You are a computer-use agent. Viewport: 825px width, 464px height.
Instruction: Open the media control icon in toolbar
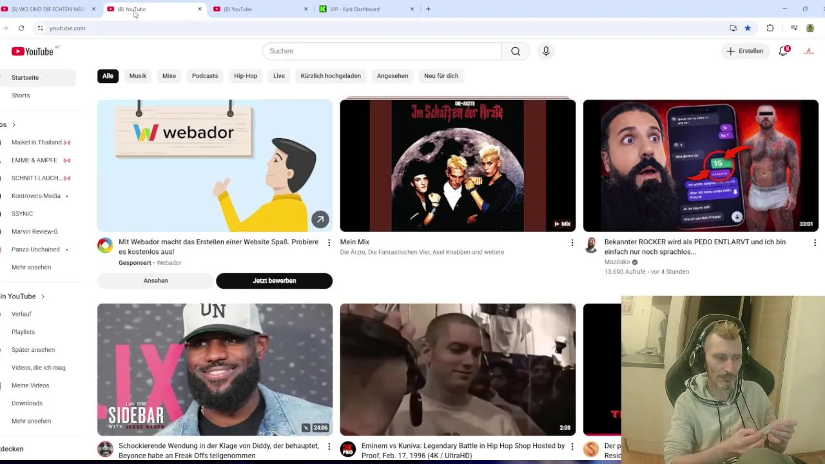(x=794, y=28)
